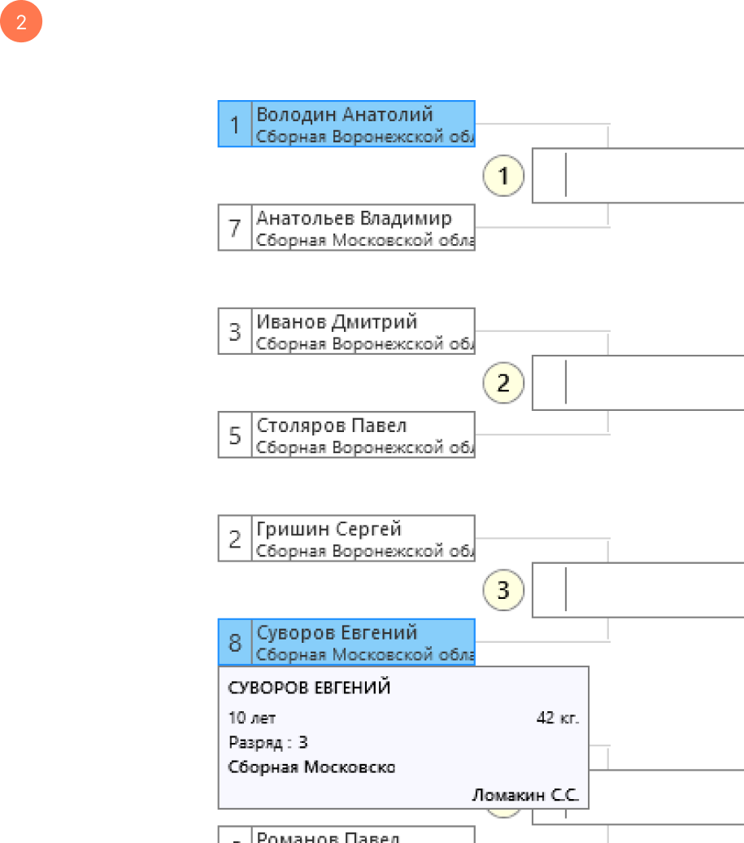The width and height of the screenshot is (744, 843).
Task: Click seed number 1 cell
Action: click(235, 124)
